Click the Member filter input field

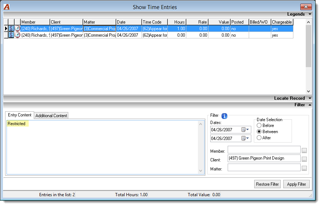click(264, 150)
